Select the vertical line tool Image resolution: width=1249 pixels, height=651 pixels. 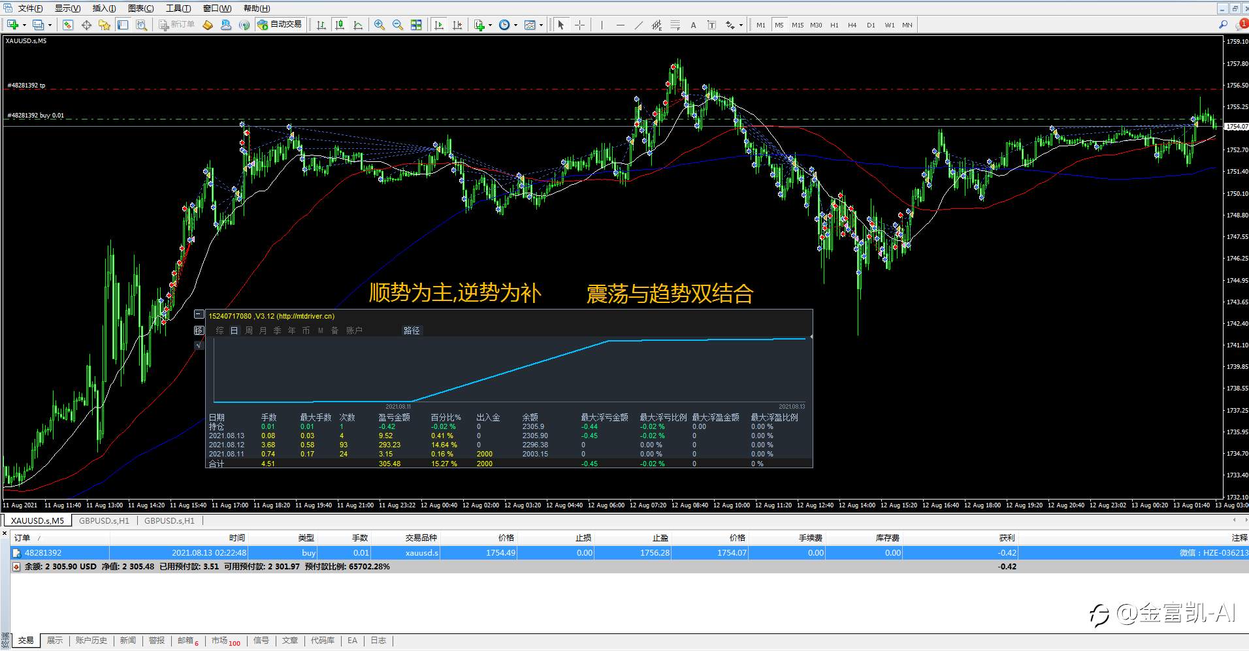[x=602, y=25]
